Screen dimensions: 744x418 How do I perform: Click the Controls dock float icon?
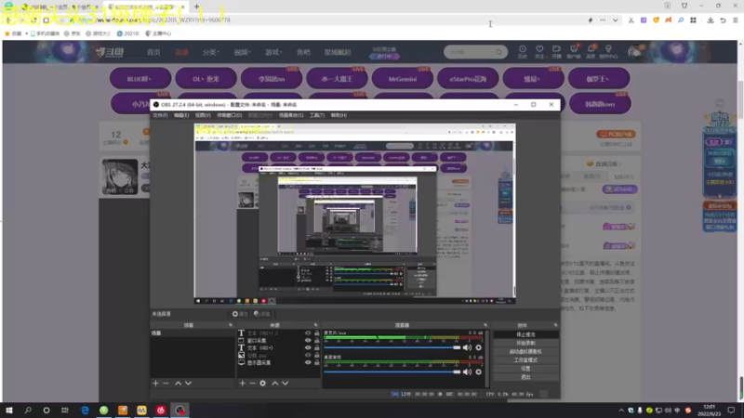[555, 325]
